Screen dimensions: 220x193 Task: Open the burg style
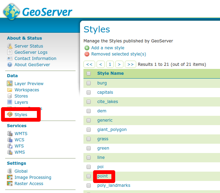[x=102, y=83]
